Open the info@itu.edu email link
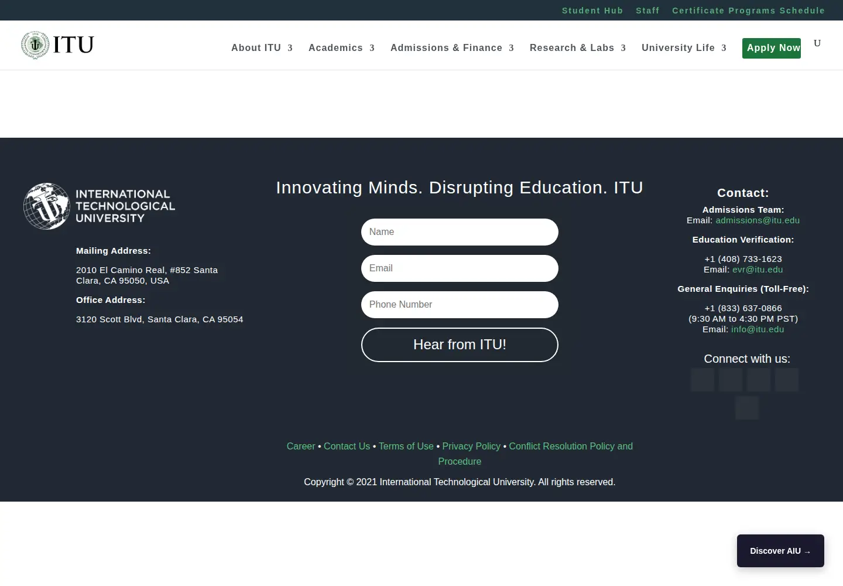 [758, 329]
